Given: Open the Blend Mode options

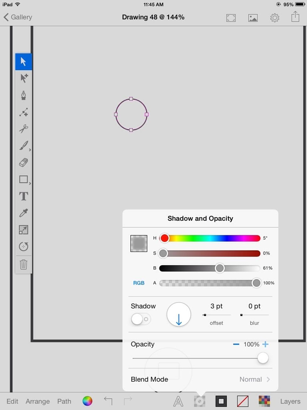Looking at the screenshot, I should point(200,379).
